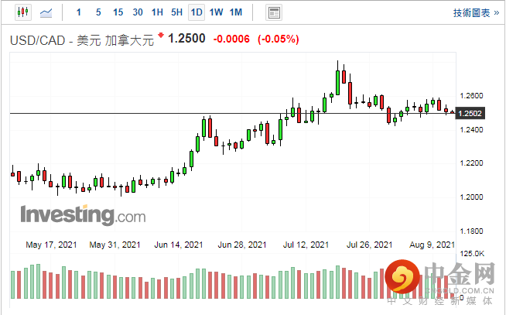Switch to the area line chart icon

coord(46,13)
